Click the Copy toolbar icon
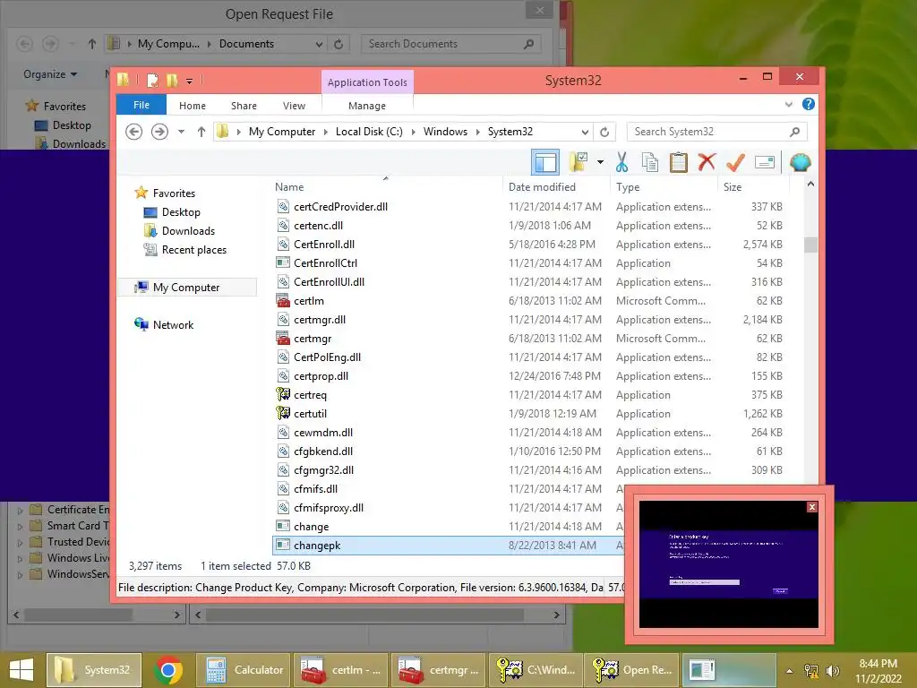 [650, 162]
